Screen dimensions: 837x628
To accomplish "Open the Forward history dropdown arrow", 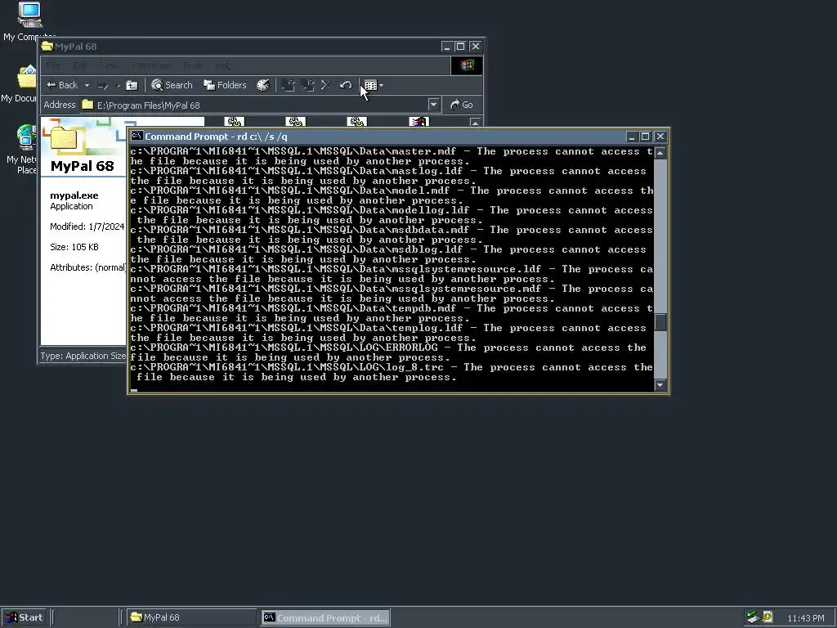I will pyautogui.click(x=118, y=85).
